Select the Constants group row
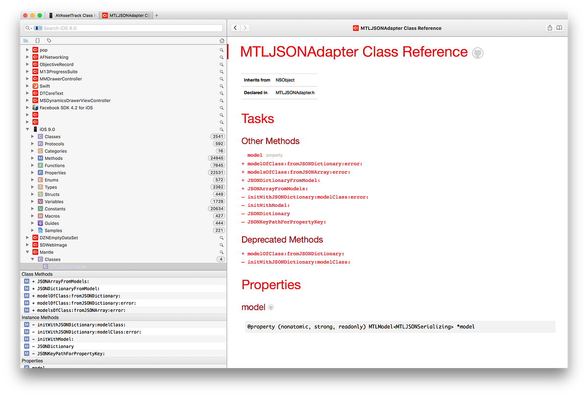588x397 pixels. pos(123,209)
